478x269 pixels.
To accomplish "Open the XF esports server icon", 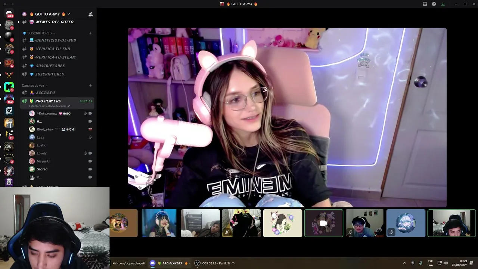I will (x=9, y=111).
